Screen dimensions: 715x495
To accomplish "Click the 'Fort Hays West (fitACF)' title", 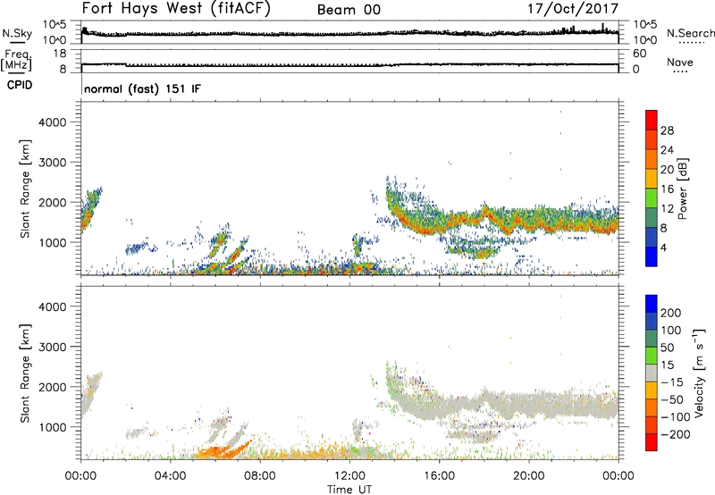I will pos(176,8).
